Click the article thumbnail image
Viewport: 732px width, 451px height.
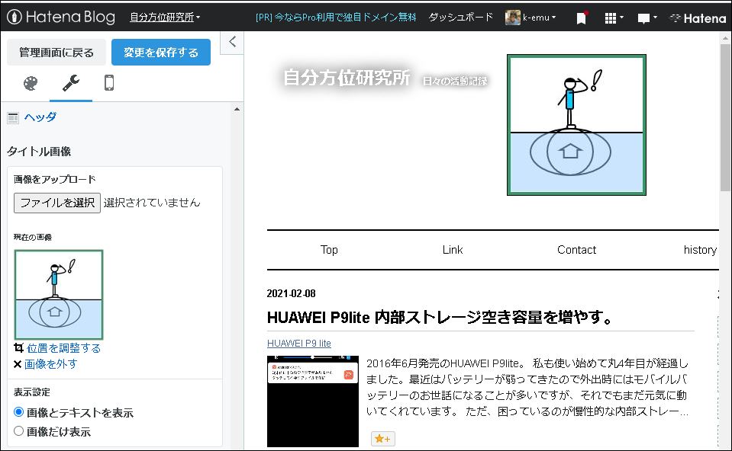point(313,401)
